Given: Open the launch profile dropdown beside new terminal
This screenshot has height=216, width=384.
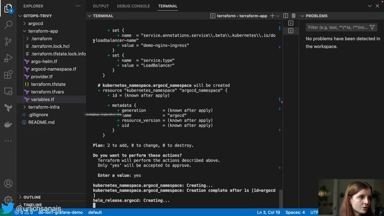Looking at the screenshot, I should click(x=278, y=16).
